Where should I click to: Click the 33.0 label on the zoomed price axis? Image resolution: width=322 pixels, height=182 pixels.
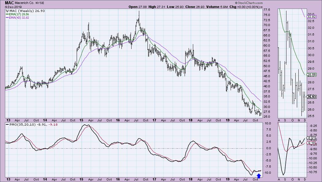point(310,14)
